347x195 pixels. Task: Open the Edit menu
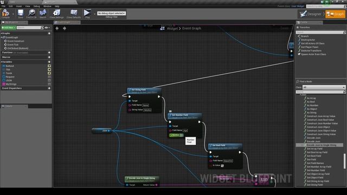coord(11,6)
